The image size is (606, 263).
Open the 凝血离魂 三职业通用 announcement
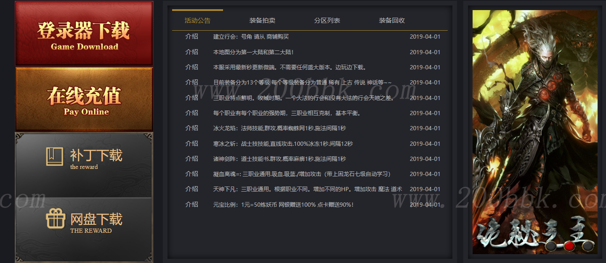[x=303, y=174]
